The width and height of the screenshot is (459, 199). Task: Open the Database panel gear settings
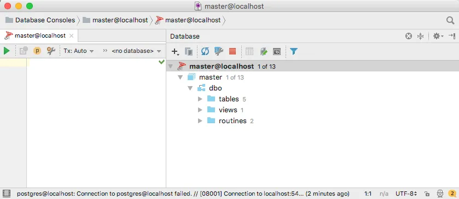438,36
